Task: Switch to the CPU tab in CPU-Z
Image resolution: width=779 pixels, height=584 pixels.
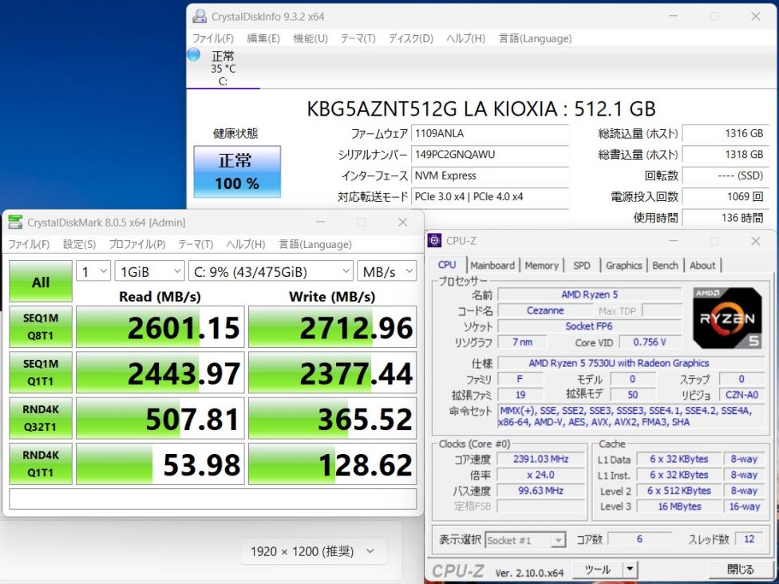Action: tap(447, 265)
